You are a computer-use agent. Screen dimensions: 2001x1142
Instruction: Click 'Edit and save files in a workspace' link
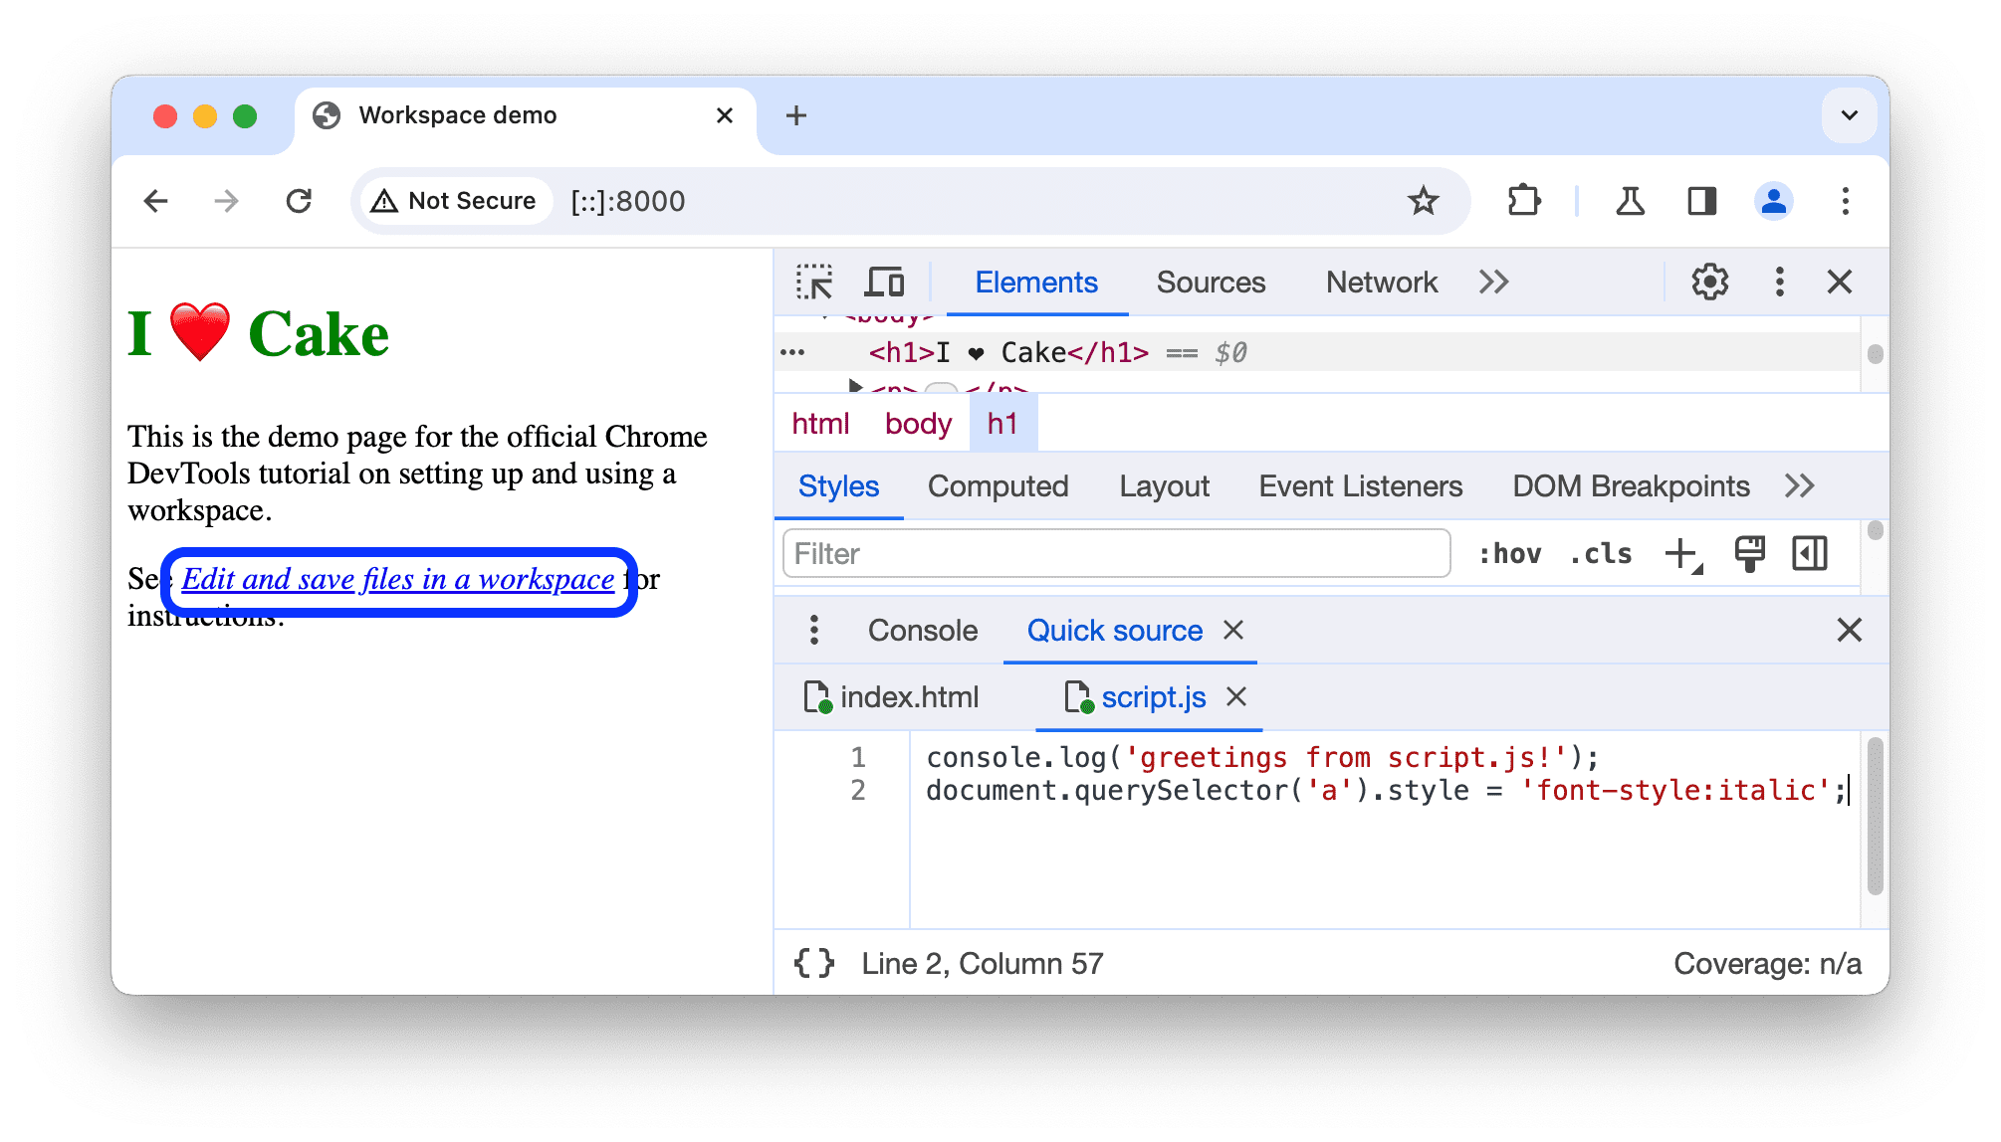pos(398,579)
